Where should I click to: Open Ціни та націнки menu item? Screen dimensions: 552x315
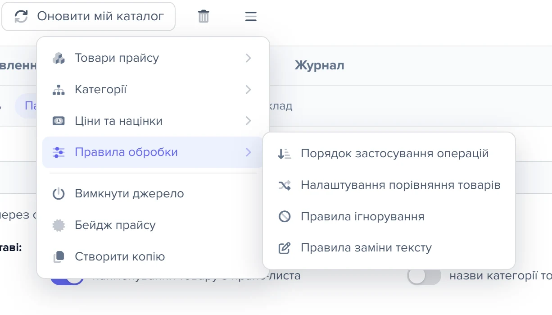(153, 121)
